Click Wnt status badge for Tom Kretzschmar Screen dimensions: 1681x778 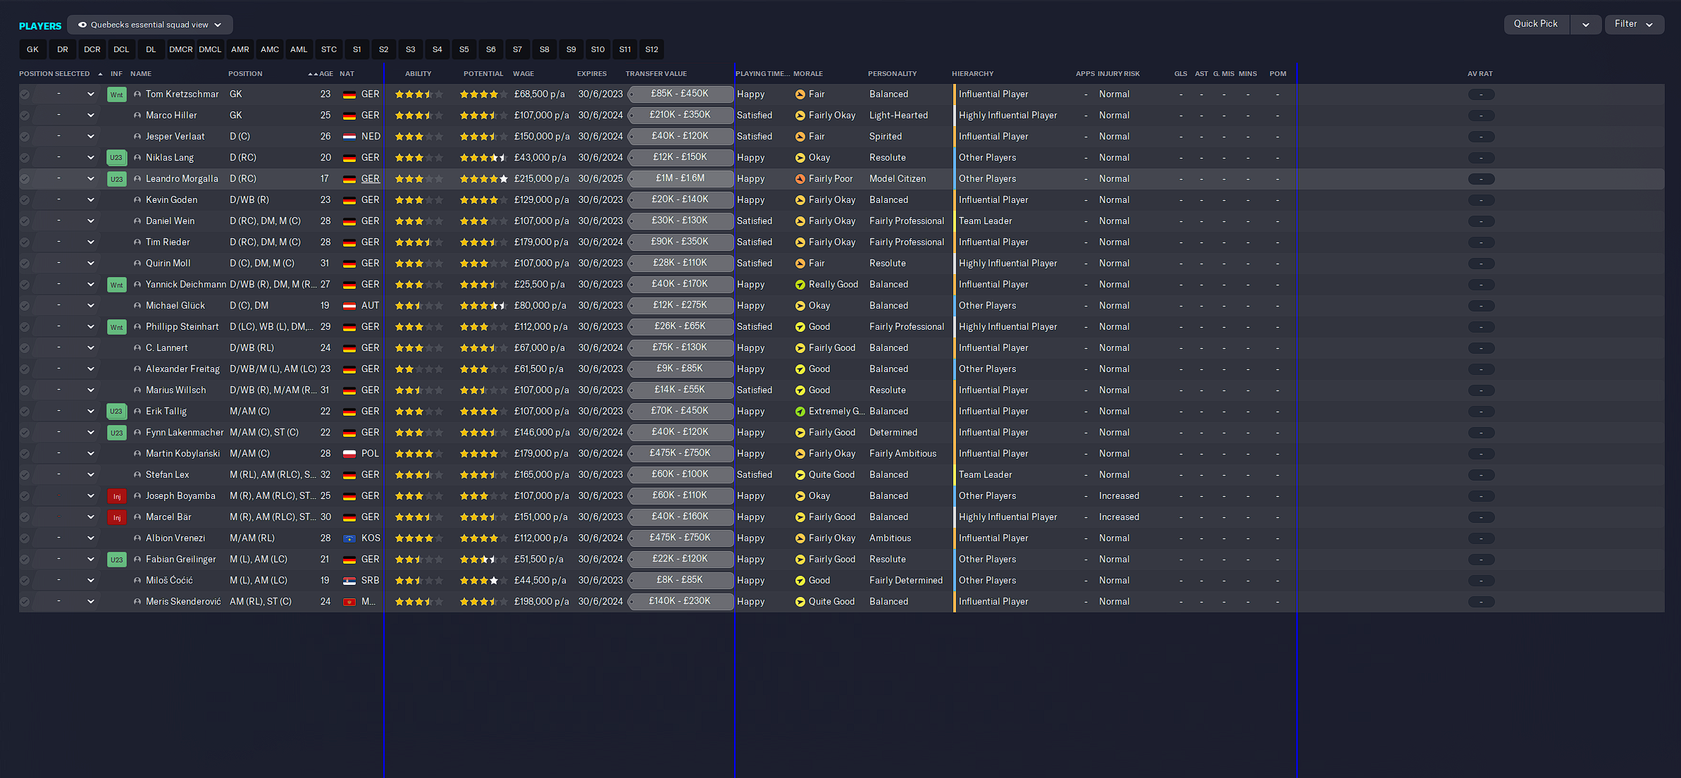tap(116, 94)
